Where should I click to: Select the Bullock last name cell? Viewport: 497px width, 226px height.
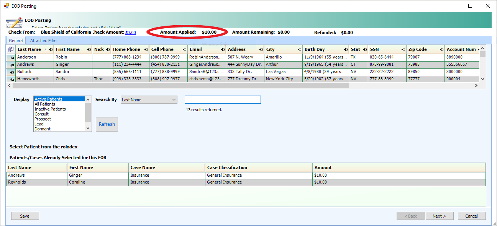(34, 72)
